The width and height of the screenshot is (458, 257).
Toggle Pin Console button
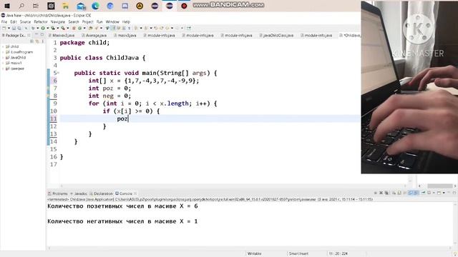(424, 193)
